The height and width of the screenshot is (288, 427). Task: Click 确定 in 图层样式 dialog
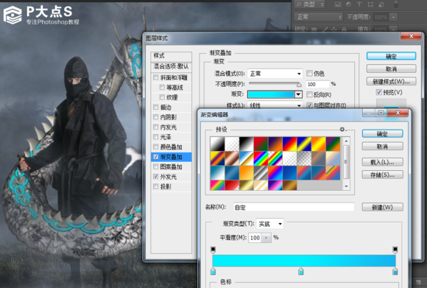click(391, 56)
